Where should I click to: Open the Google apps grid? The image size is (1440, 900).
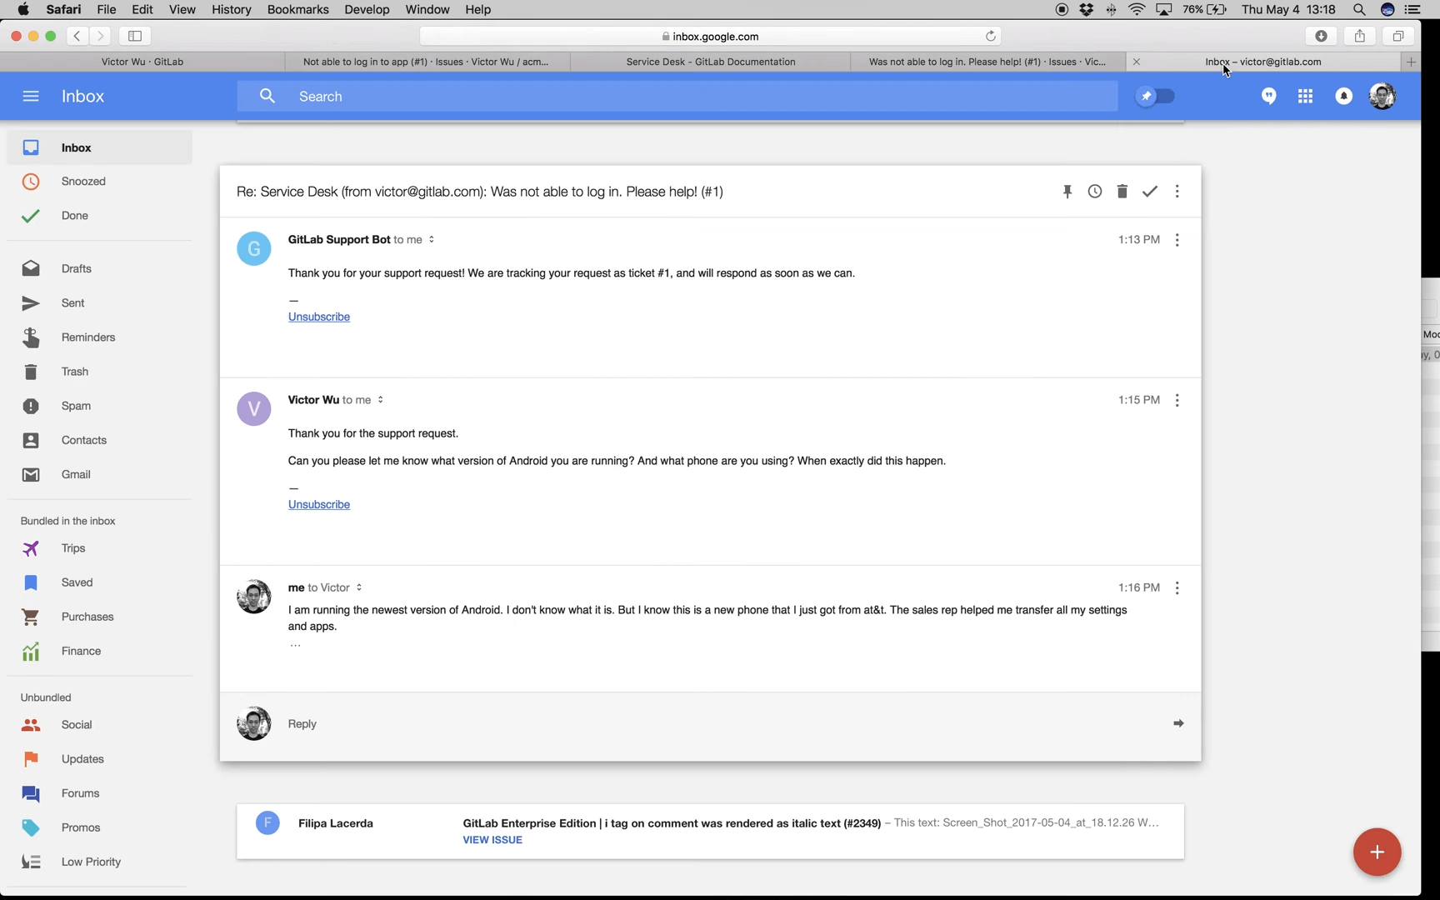(1306, 97)
